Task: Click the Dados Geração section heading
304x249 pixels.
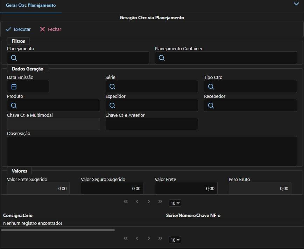Action: pos(28,69)
